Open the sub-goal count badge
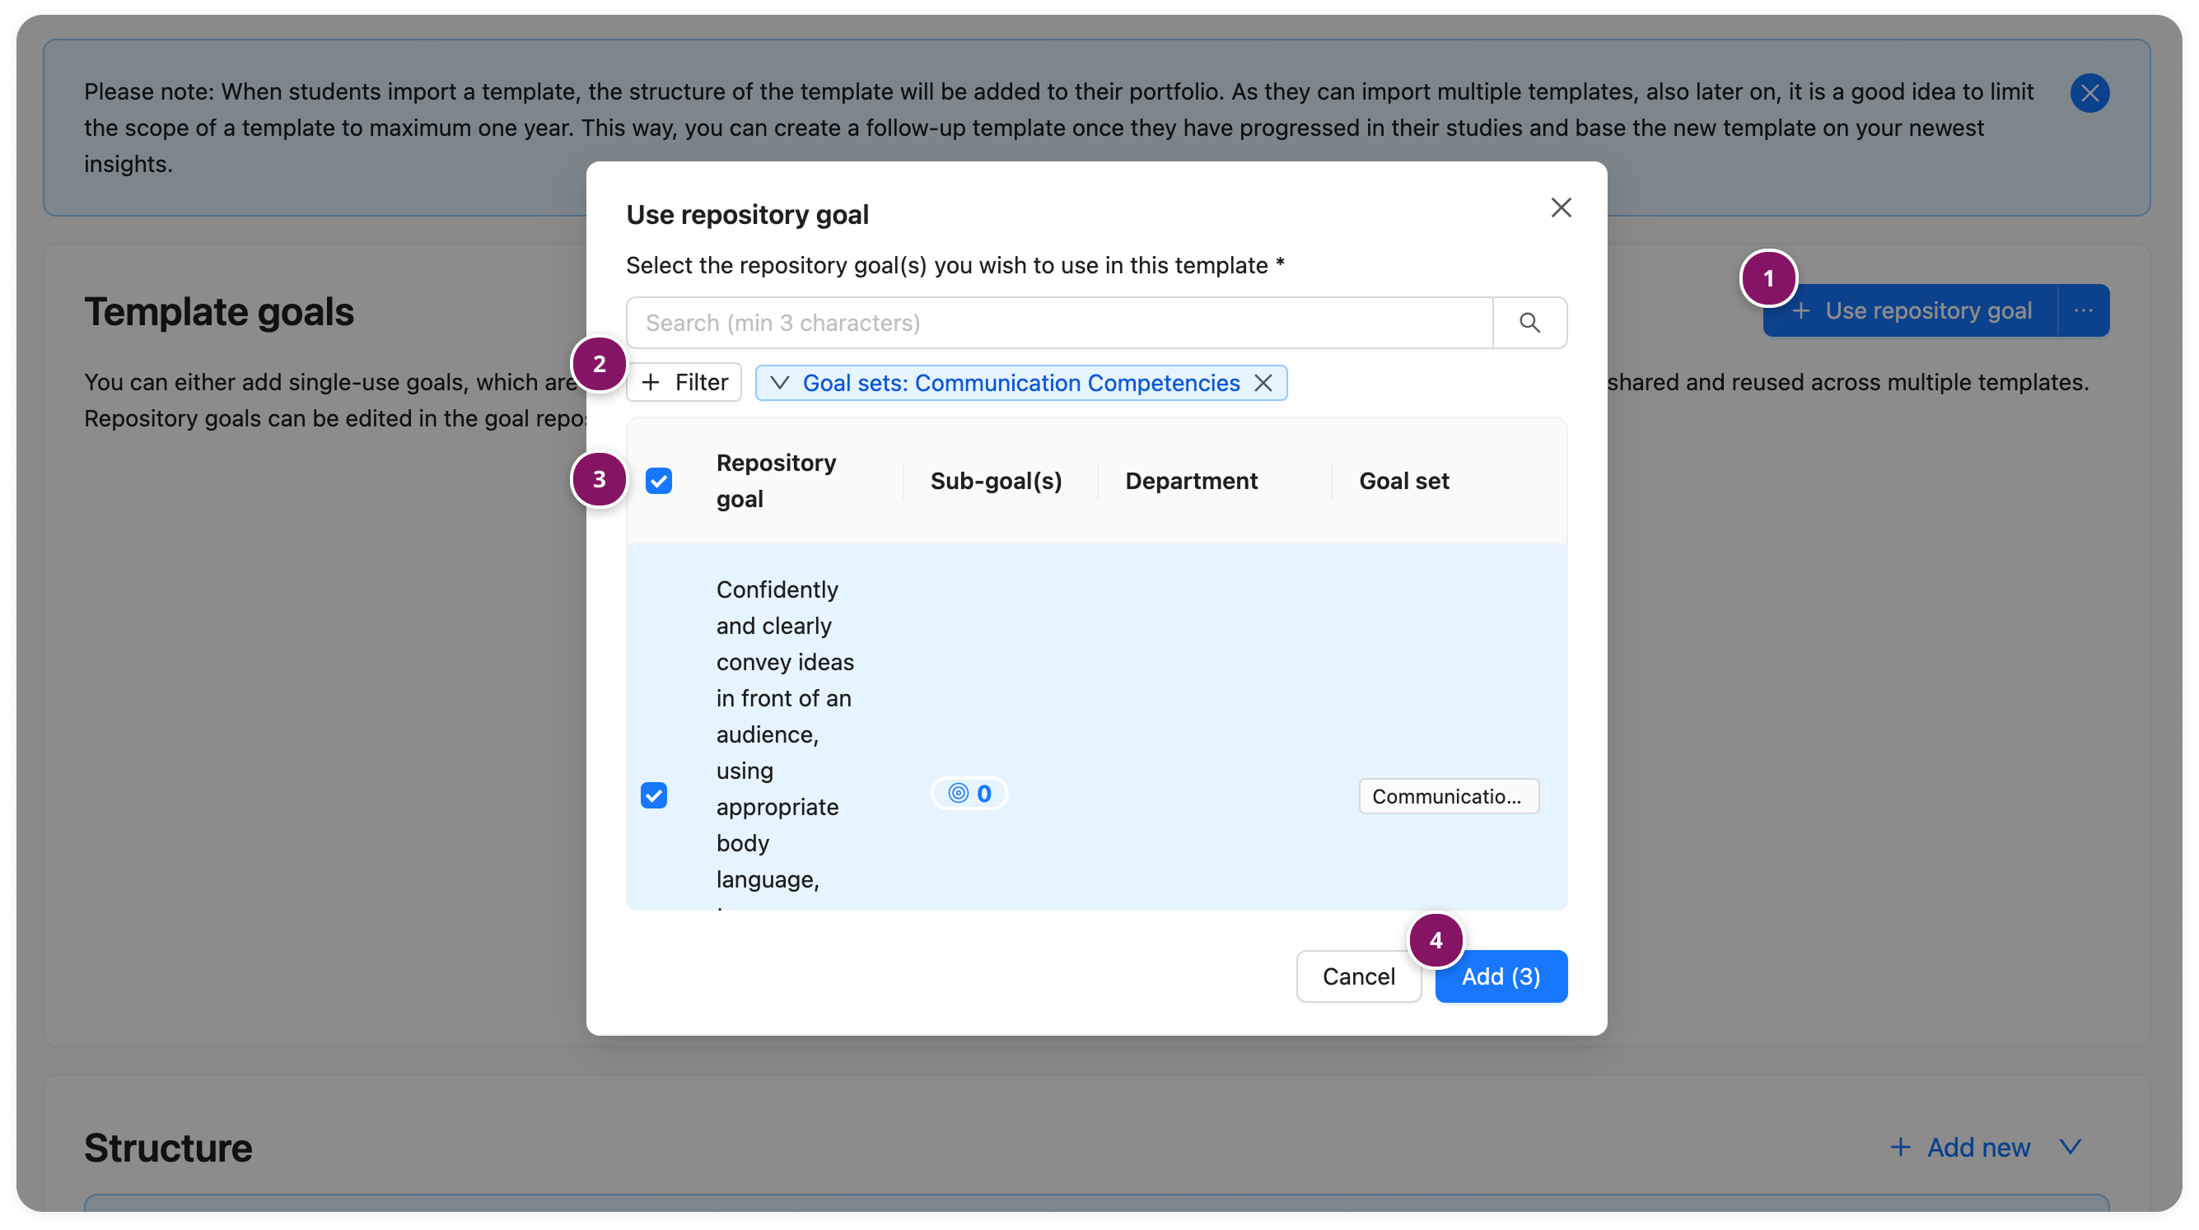 (x=969, y=794)
